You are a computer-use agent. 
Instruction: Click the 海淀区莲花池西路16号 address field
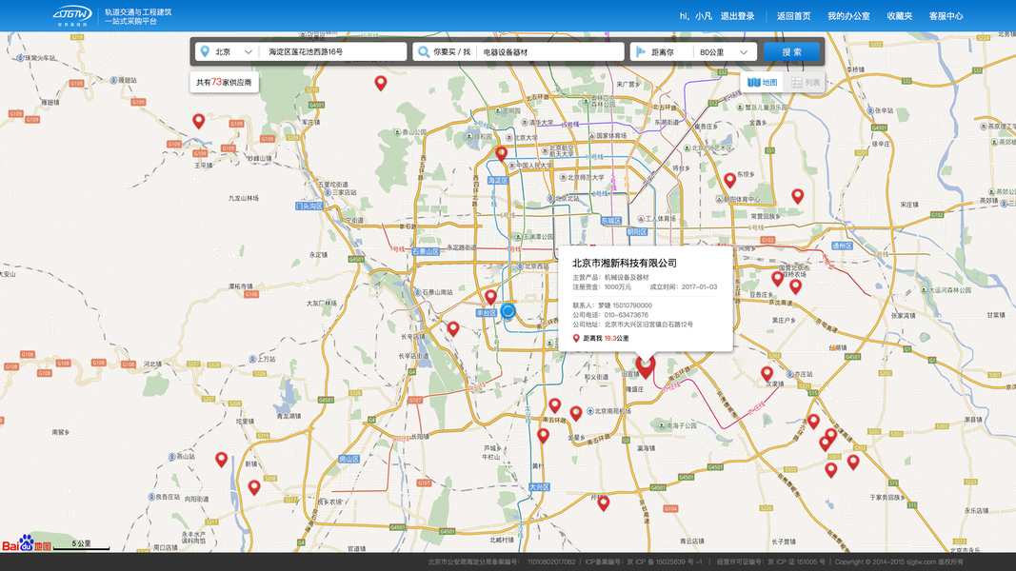click(x=334, y=51)
